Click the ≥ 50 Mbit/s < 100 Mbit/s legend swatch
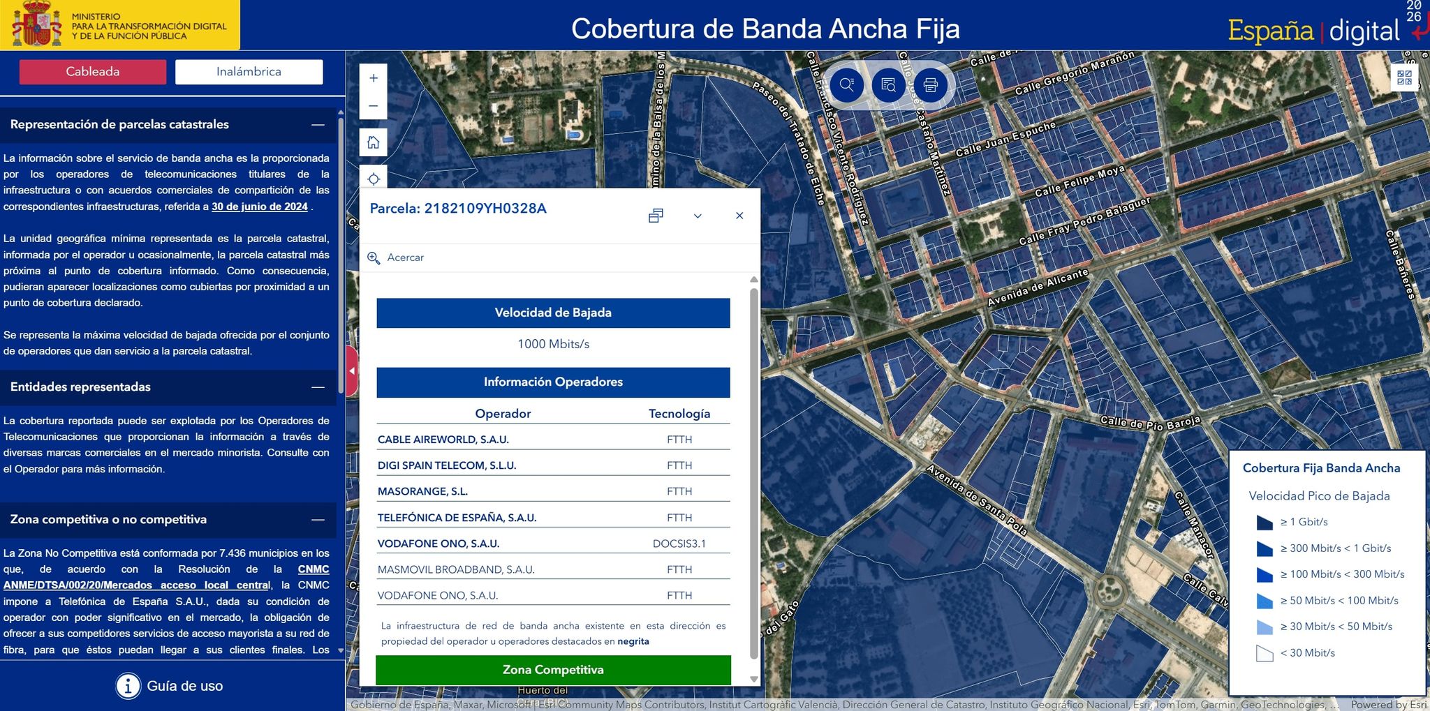 [x=1265, y=601]
